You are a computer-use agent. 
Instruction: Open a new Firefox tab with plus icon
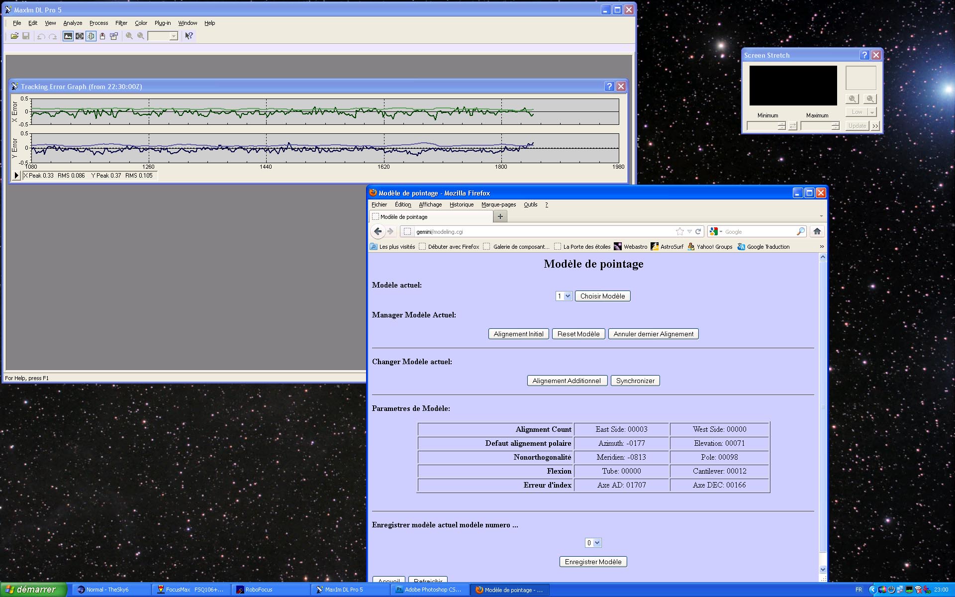click(x=500, y=216)
